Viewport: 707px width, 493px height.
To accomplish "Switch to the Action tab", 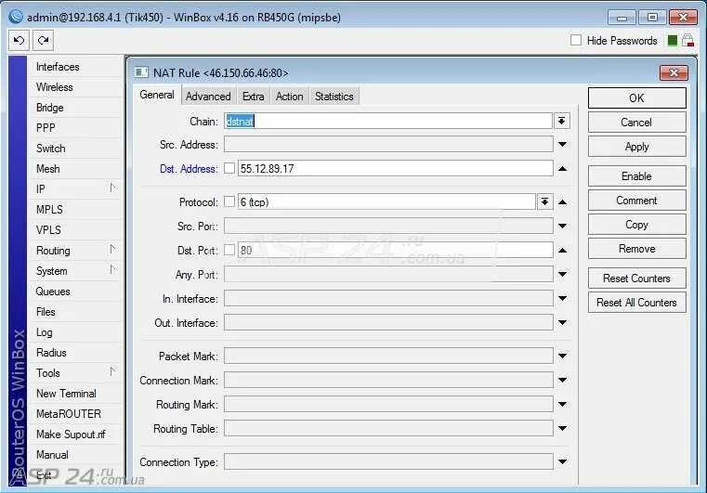I will tap(290, 97).
